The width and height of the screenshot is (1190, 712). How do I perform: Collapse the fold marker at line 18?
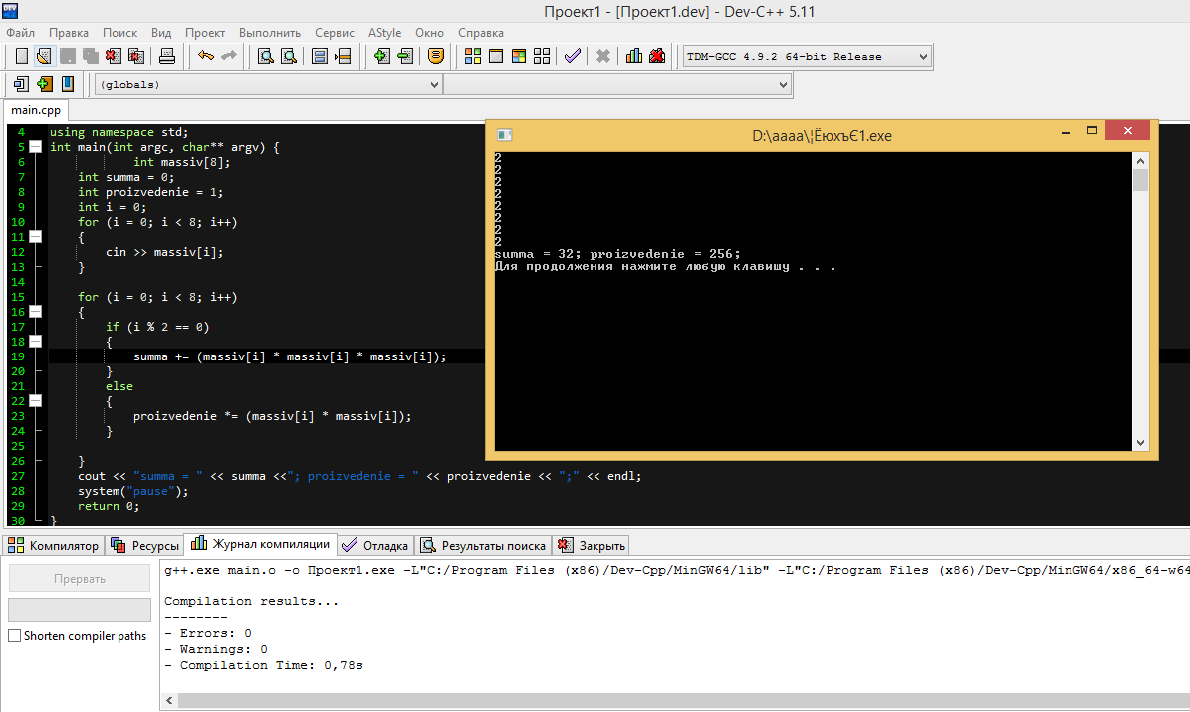tap(35, 342)
